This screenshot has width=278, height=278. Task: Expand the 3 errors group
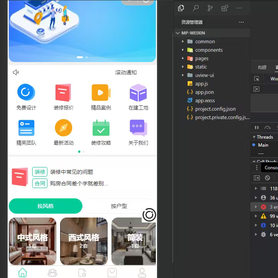(256, 207)
